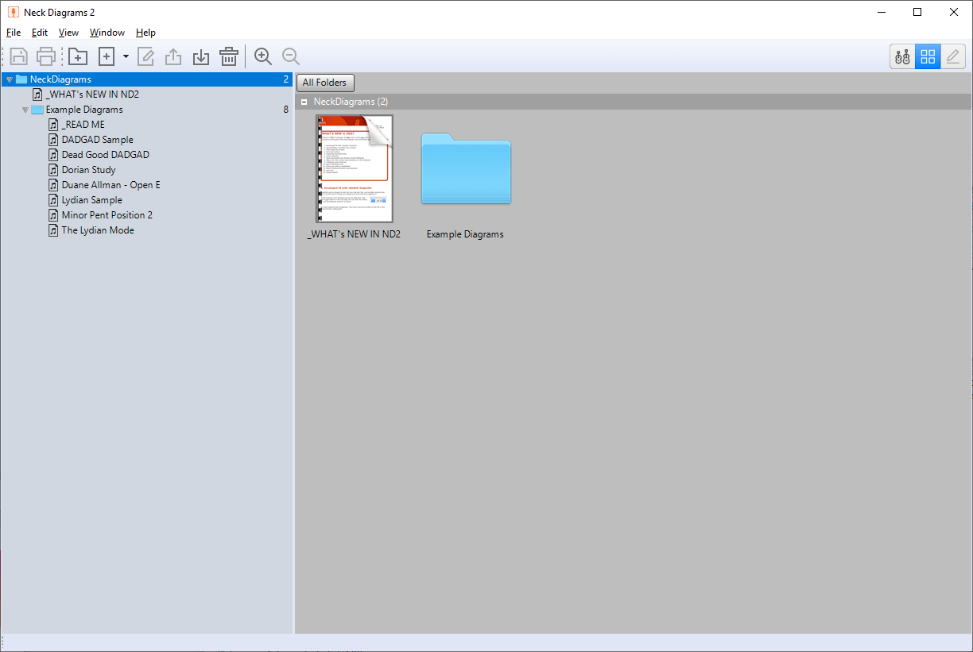This screenshot has width=973, height=652.
Task: Open the dropdown arrow beside new diagram
Action: pos(126,56)
